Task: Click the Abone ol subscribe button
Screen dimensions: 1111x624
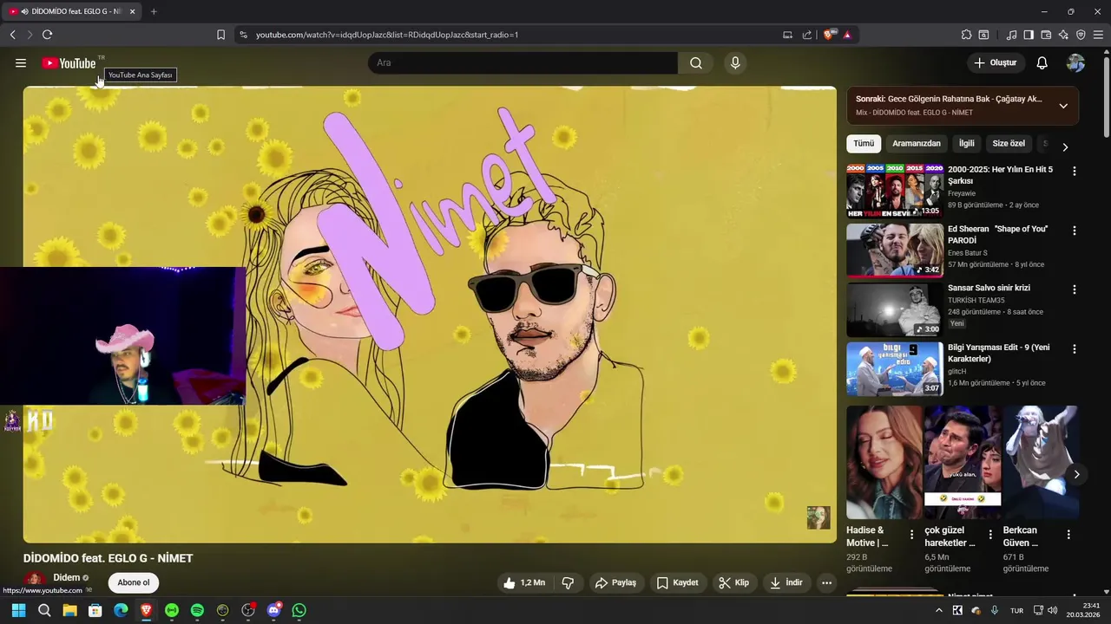Action: [x=134, y=583]
